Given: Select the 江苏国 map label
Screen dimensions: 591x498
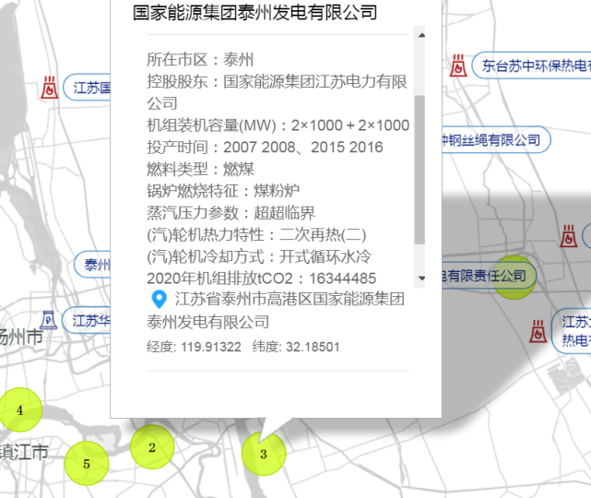Looking at the screenshot, I should [87, 88].
